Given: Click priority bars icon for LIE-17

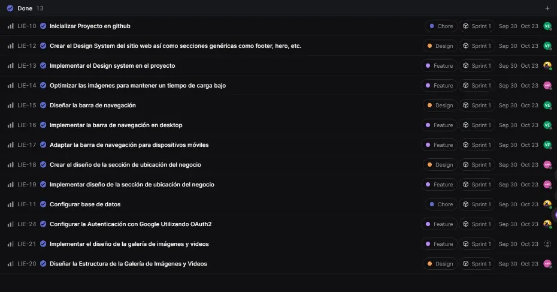Looking at the screenshot, I should click(10, 145).
